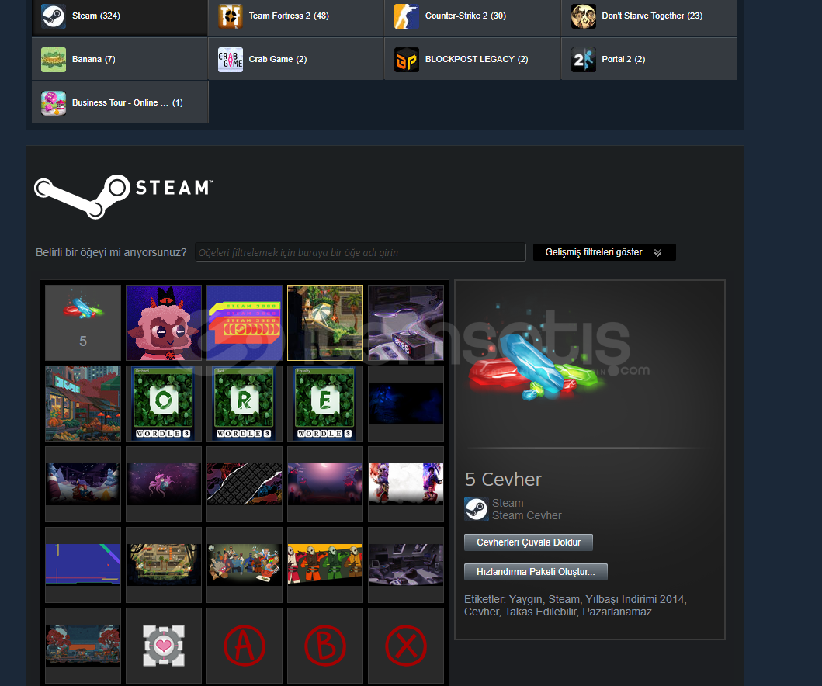Select the Wordle 3 letter E card
Image resolution: width=822 pixels, height=686 pixels.
click(x=325, y=404)
